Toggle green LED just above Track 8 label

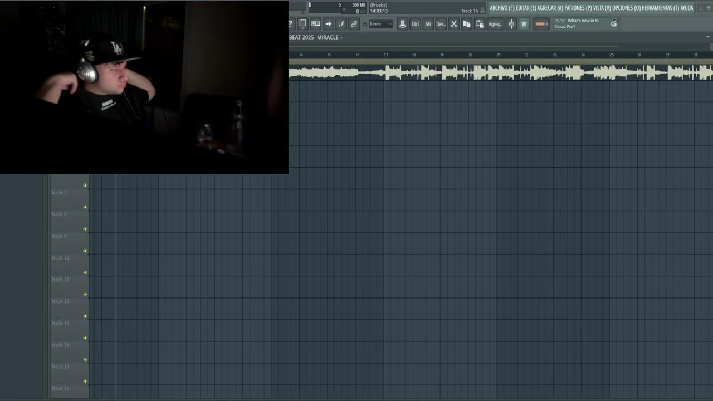click(85, 207)
